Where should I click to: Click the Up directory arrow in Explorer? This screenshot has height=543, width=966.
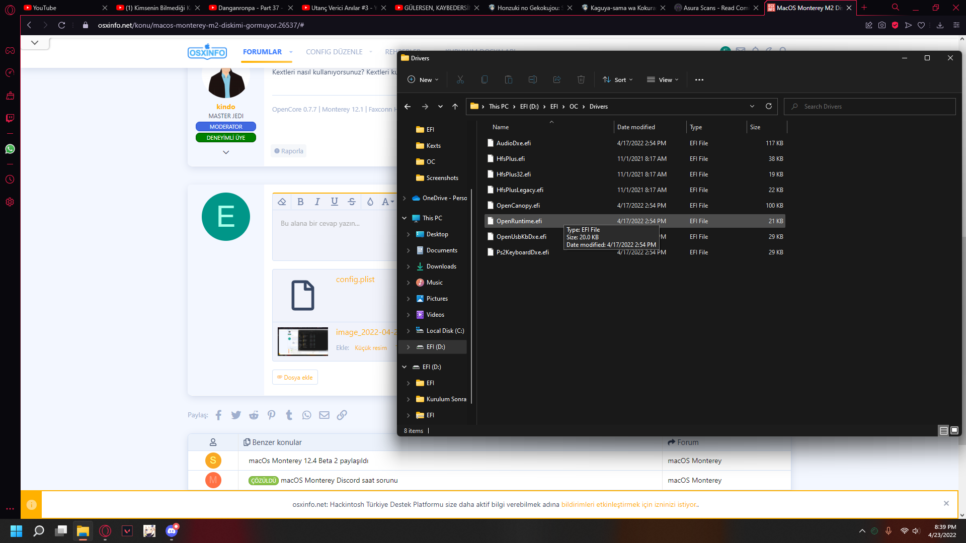(x=455, y=106)
